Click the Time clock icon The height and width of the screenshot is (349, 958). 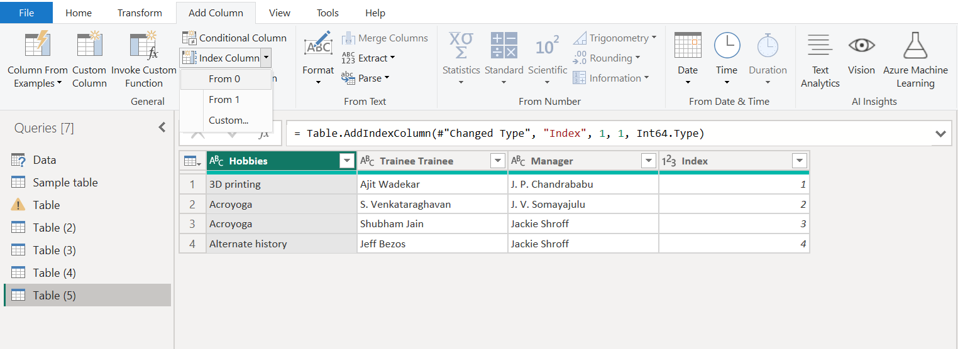[727, 45]
